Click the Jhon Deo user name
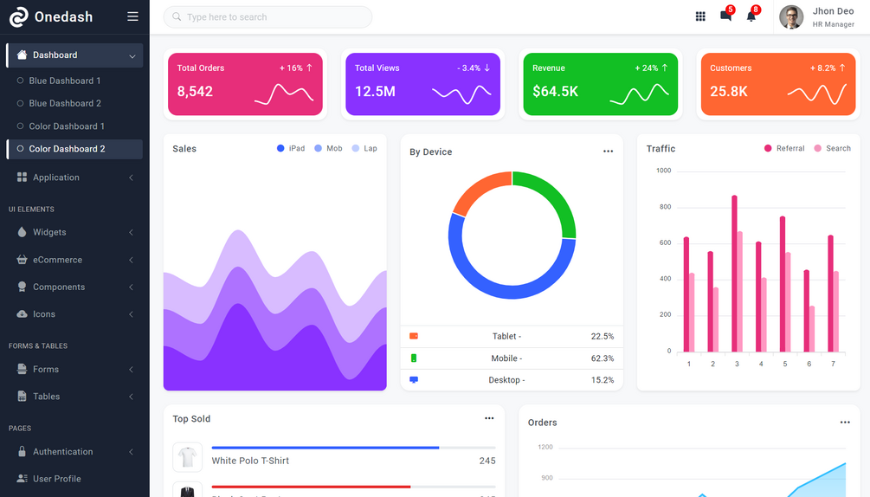The height and width of the screenshot is (497, 870). point(833,11)
